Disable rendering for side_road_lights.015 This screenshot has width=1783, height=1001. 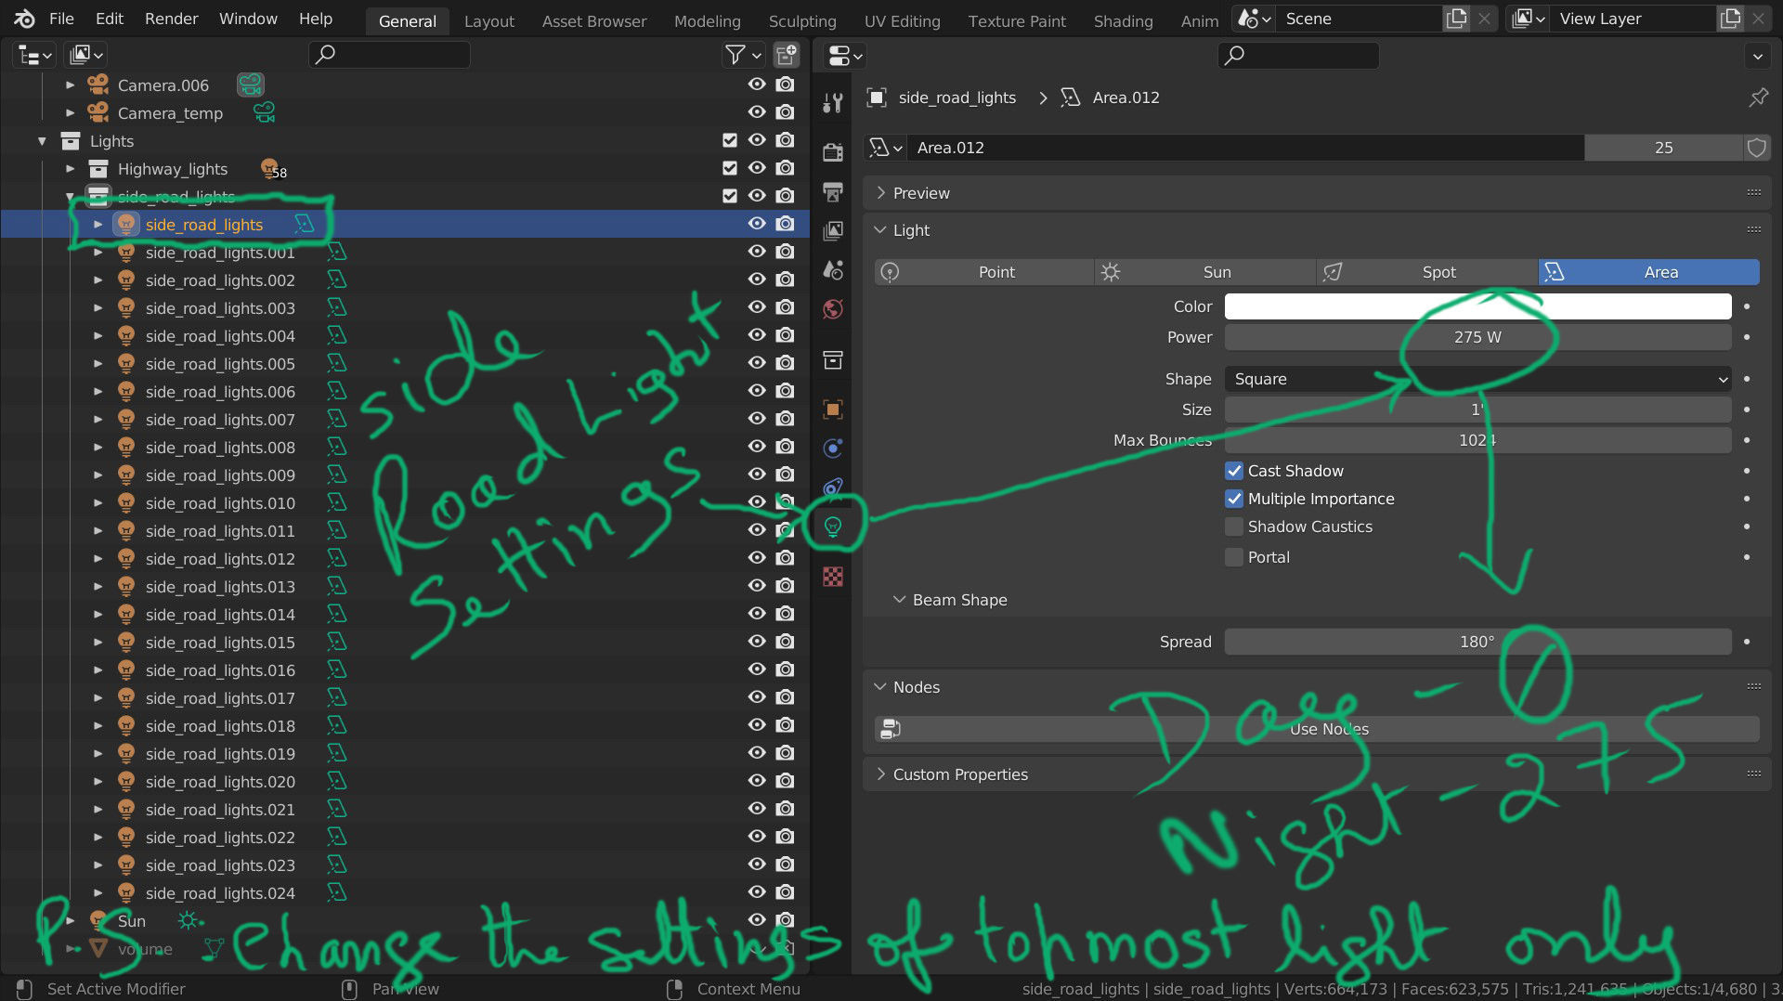tap(786, 642)
